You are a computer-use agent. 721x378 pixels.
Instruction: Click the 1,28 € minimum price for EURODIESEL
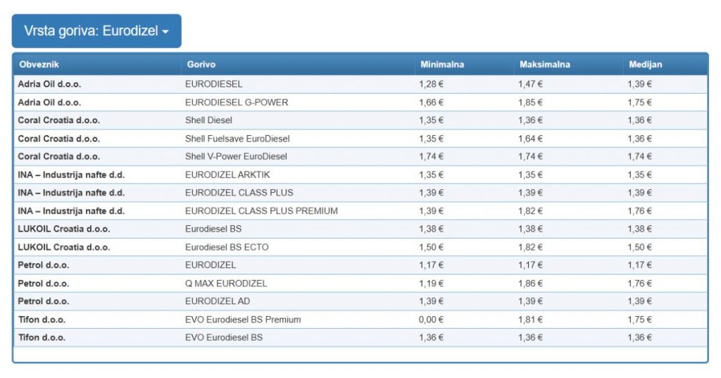pyautogui.click(x=431, y=84)
